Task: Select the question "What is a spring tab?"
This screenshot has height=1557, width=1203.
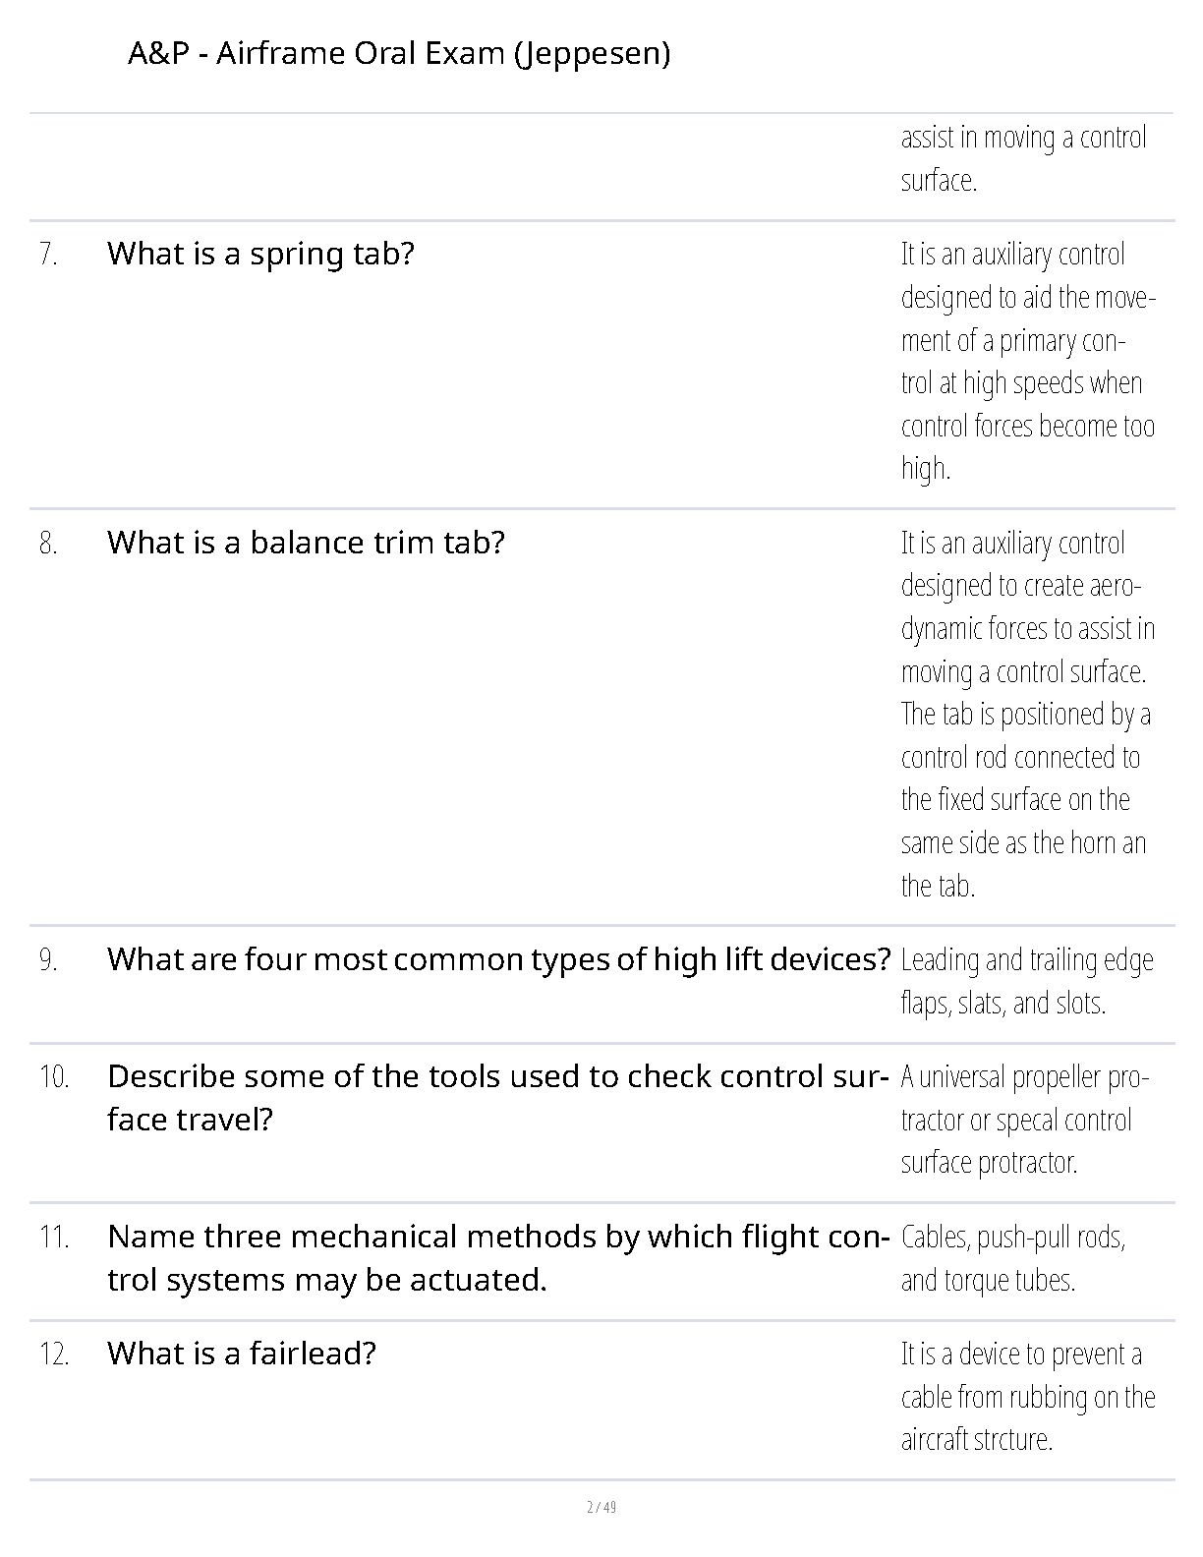Action: pyautogui.click(x=260, y=254)
